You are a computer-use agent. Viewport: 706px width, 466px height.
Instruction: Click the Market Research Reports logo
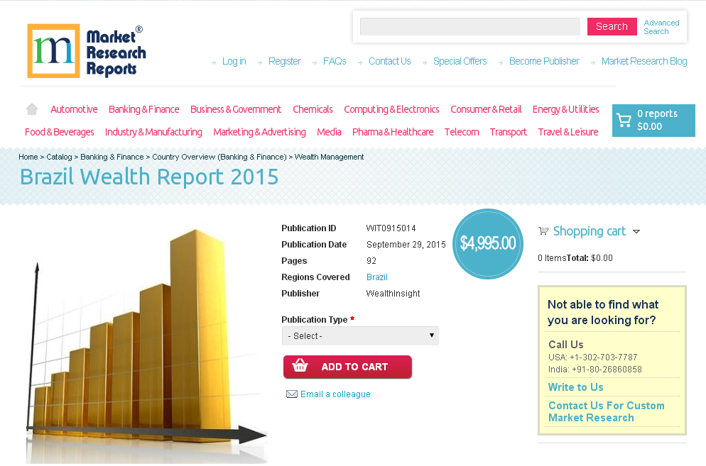pyautogui.click(x=87, y=51)
